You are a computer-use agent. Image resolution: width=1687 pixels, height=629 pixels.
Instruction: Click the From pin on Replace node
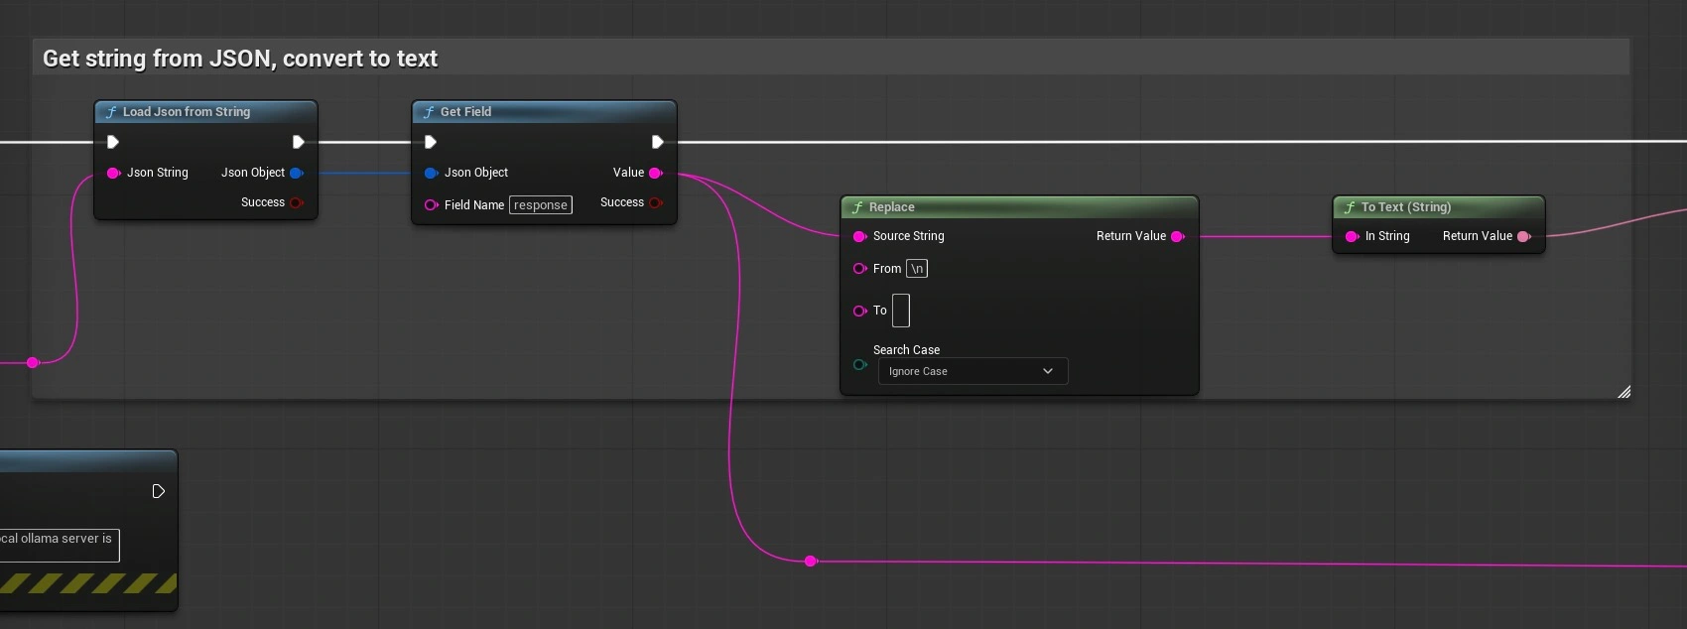pos(859,269)
